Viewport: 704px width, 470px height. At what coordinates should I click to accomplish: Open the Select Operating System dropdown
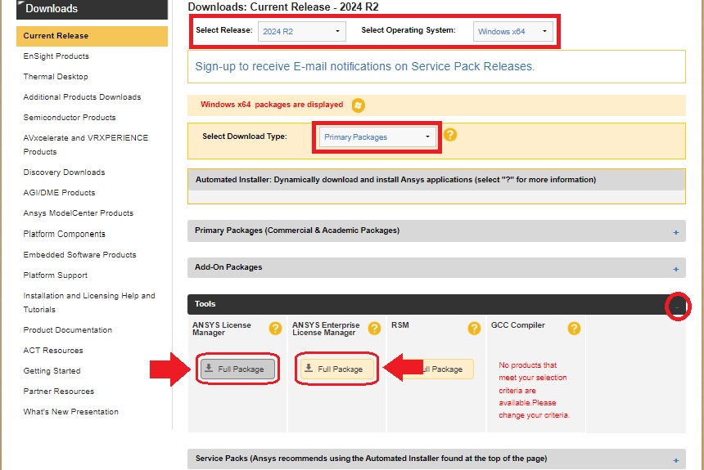[x=512, y=31]
